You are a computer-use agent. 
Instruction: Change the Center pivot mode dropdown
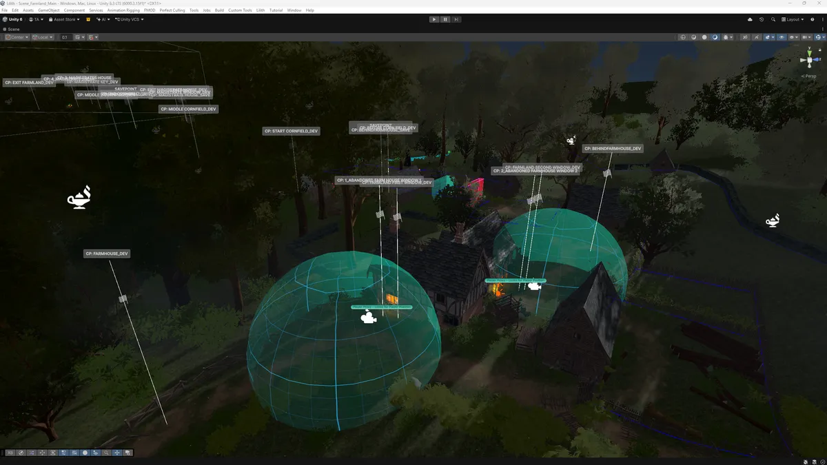click(x=17, y=37)
